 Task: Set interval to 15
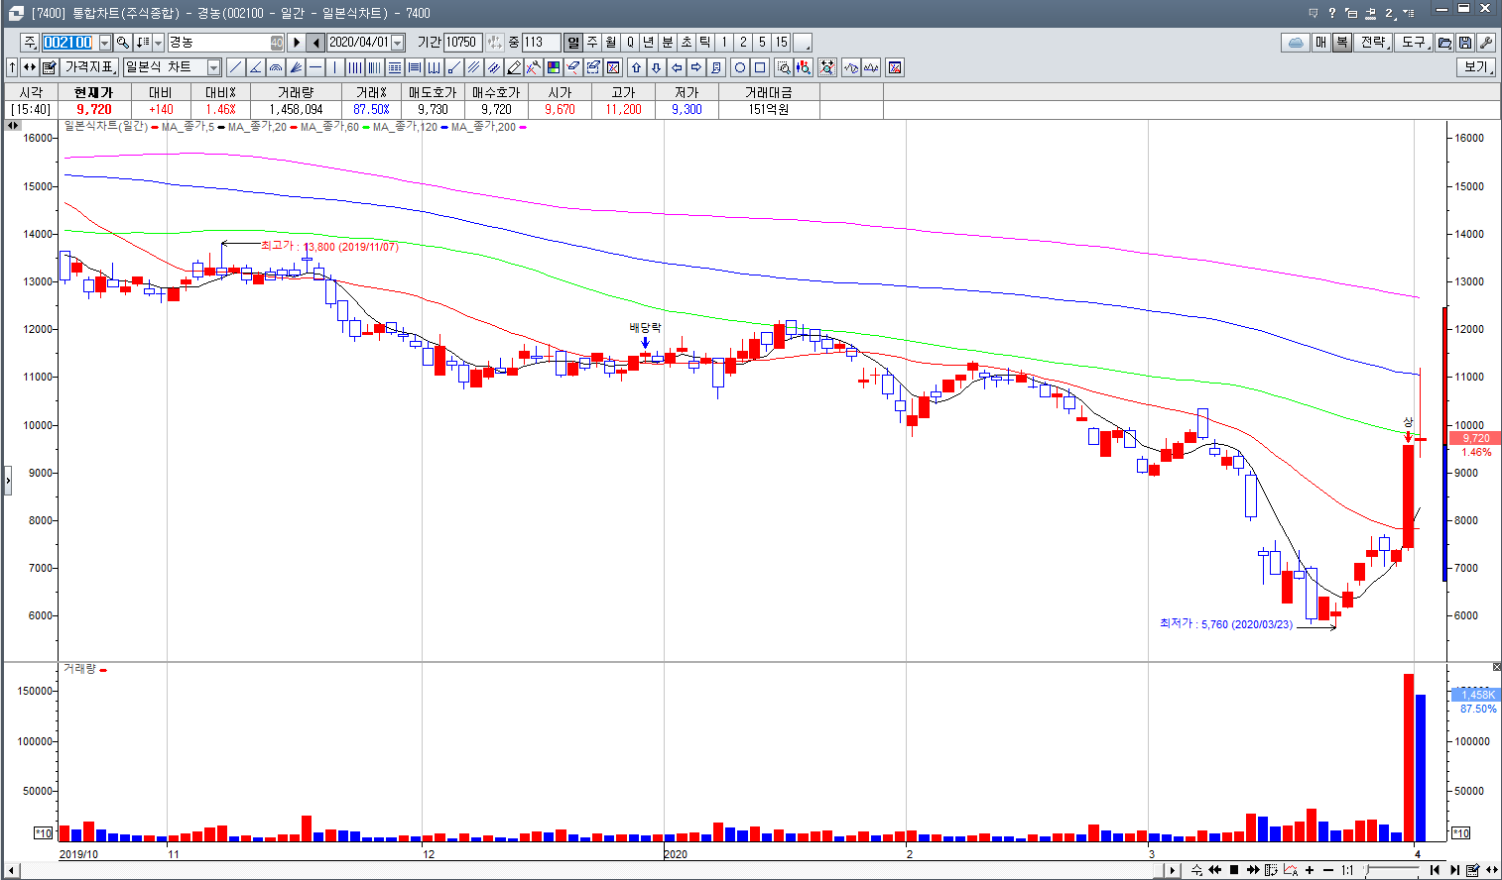click(x=782, y=43)
